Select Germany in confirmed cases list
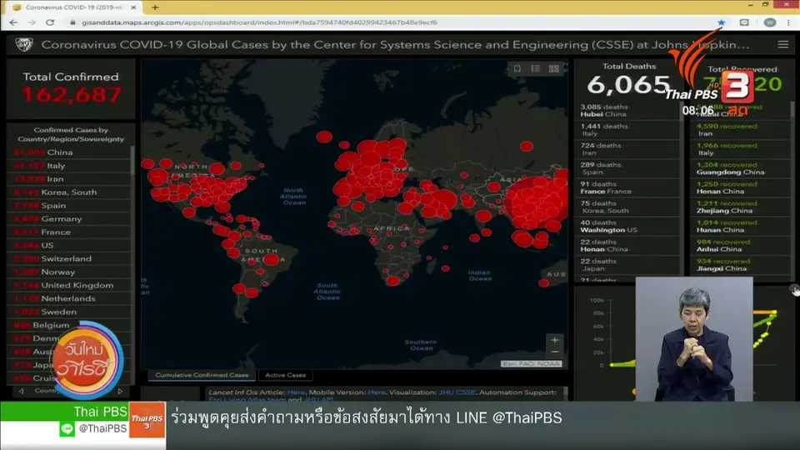This screenshot has height=450, width=800. coord(70,218)
